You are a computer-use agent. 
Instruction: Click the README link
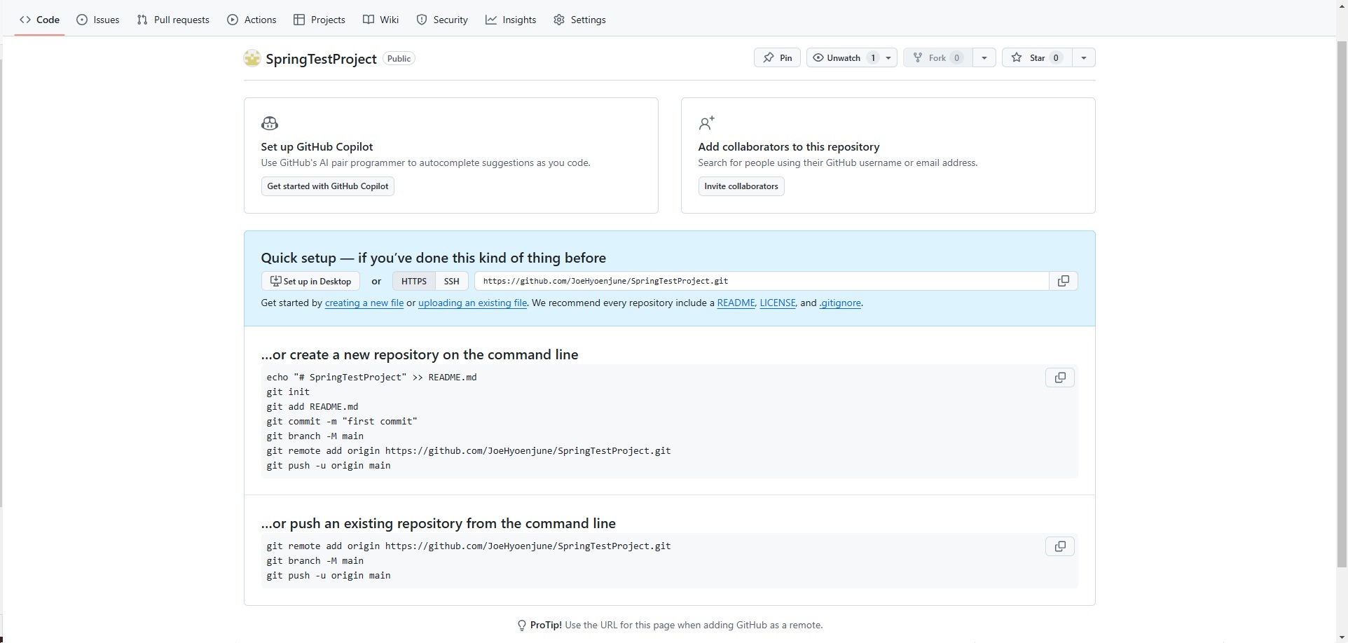736,303
